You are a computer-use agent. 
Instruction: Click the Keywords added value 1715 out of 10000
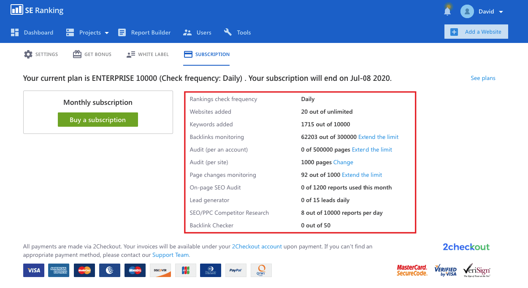coord(326,124)
